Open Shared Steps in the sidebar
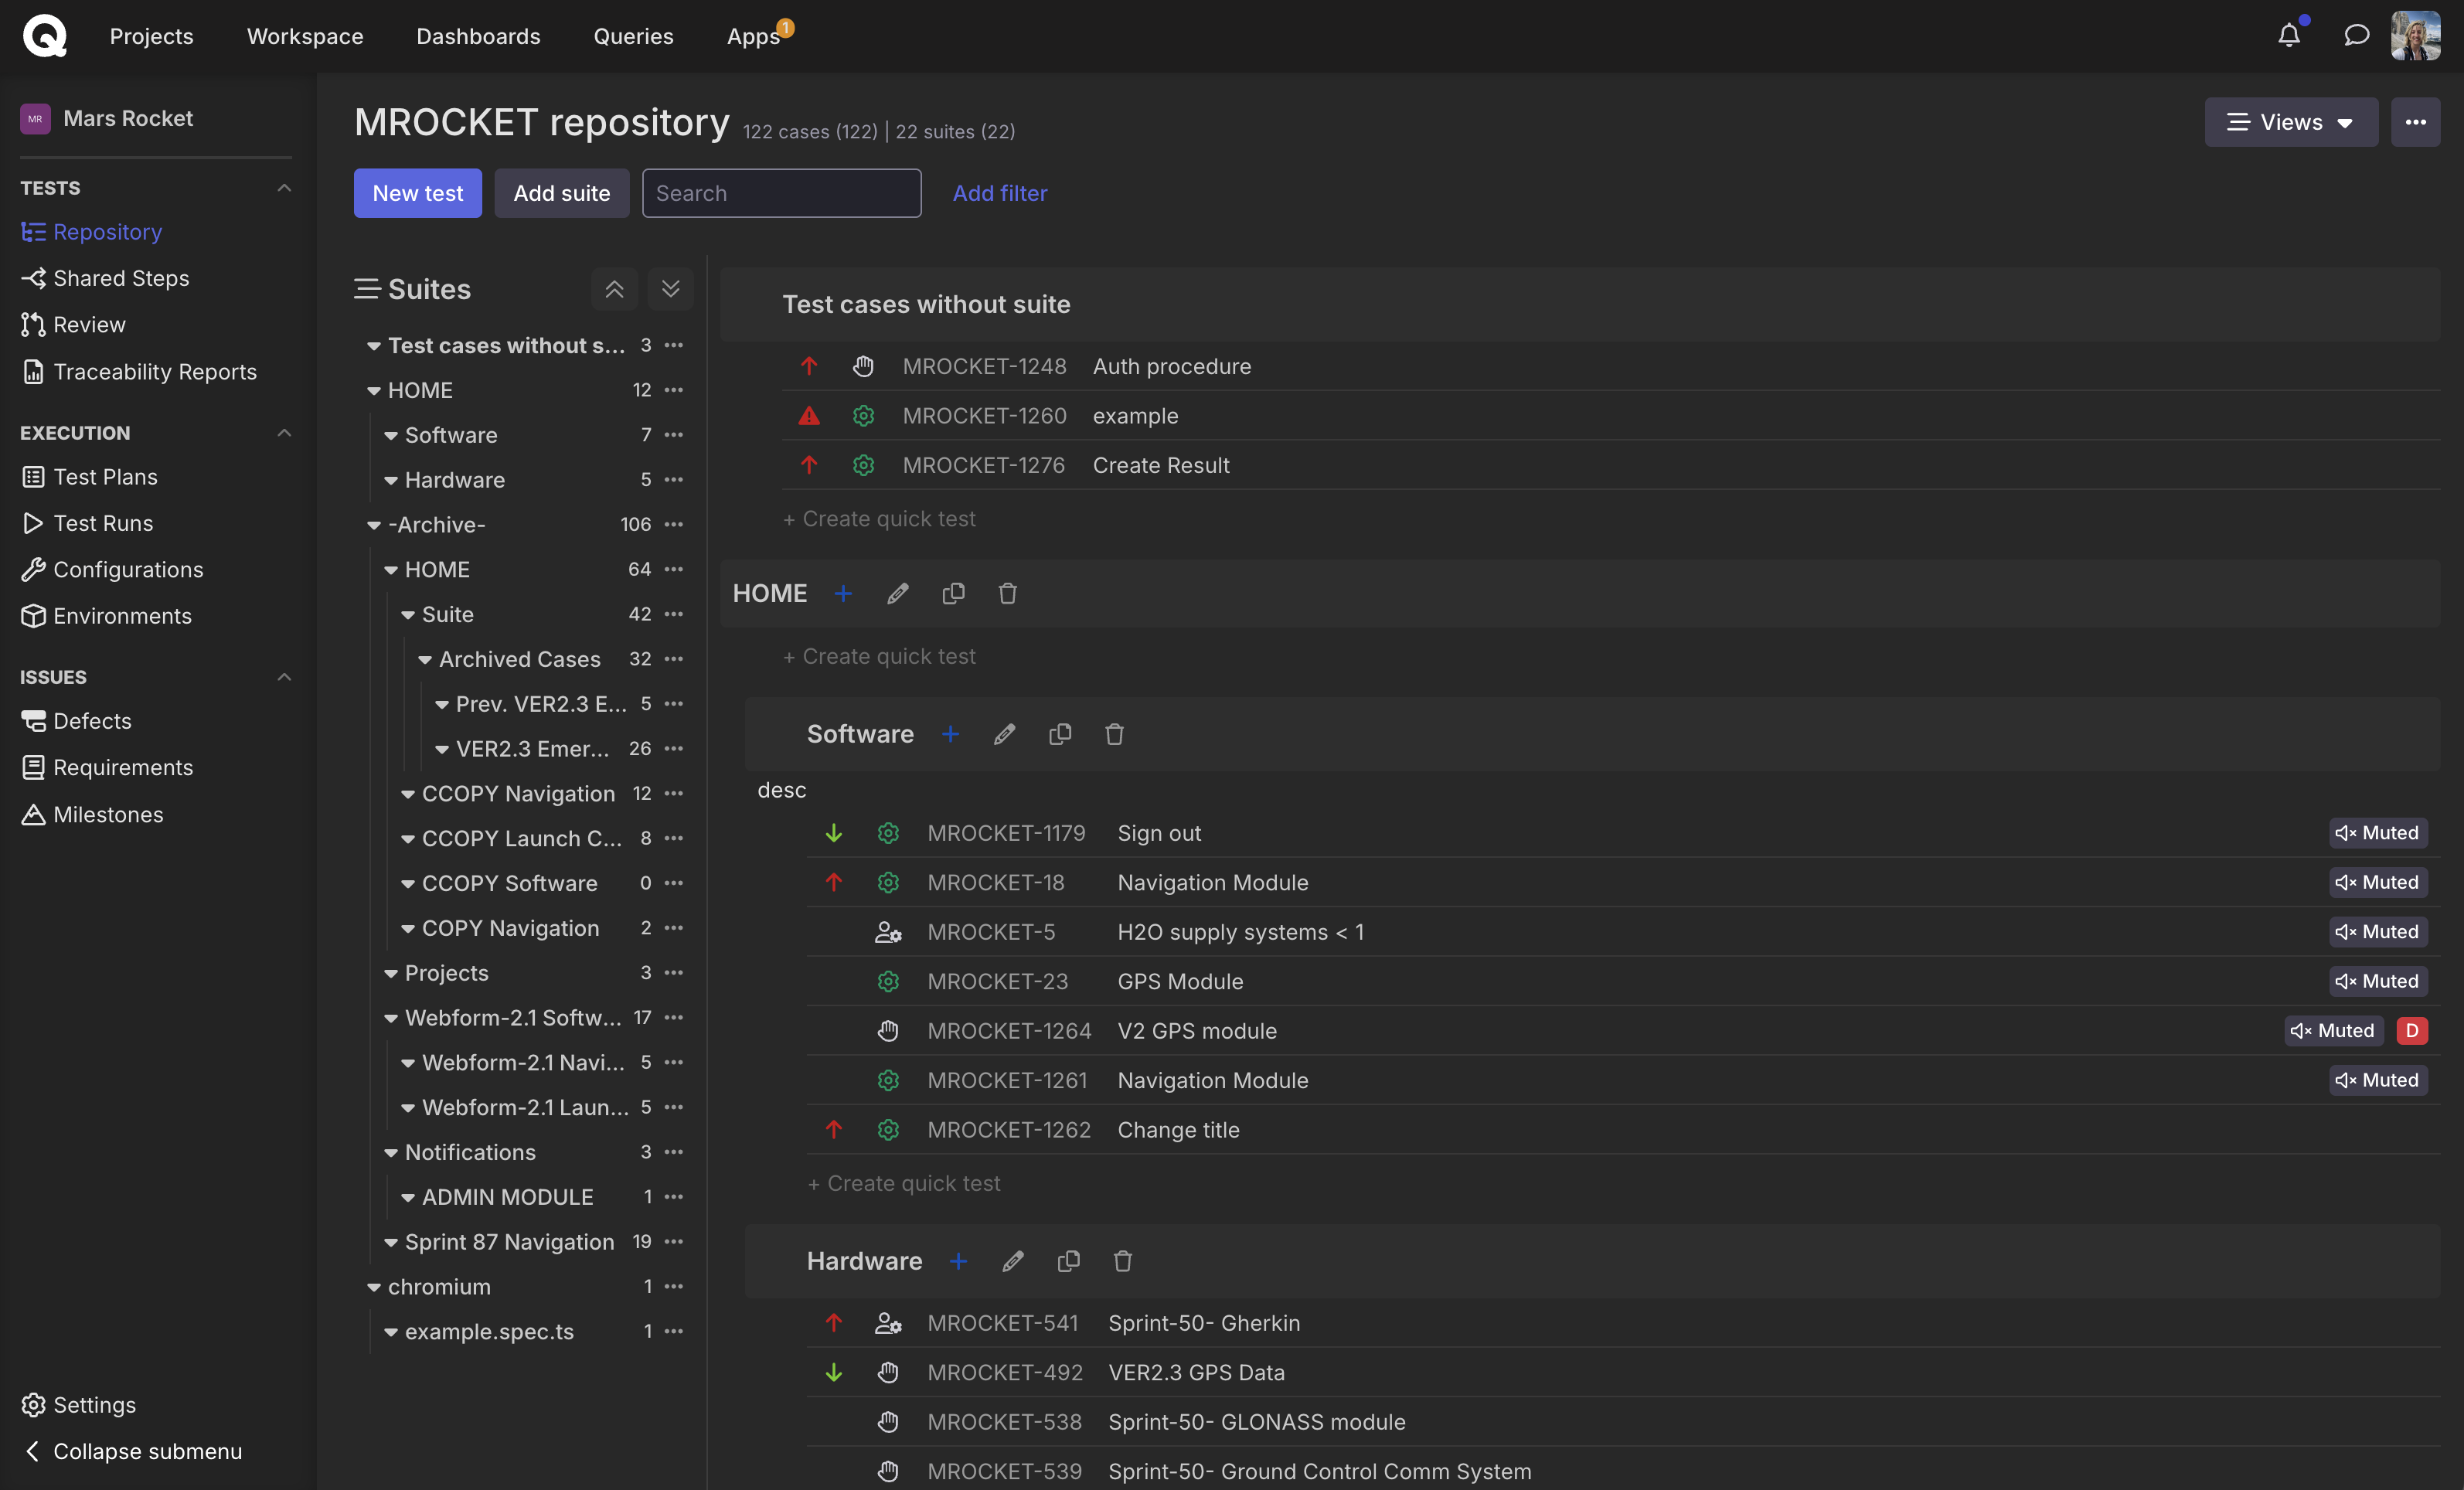This screenshot has width=2464, height=1490. click(x=121, y=278)
